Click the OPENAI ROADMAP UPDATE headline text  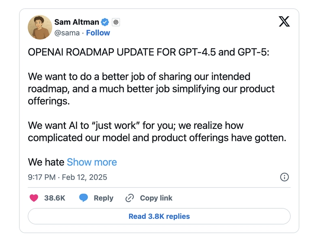[149, 52]
